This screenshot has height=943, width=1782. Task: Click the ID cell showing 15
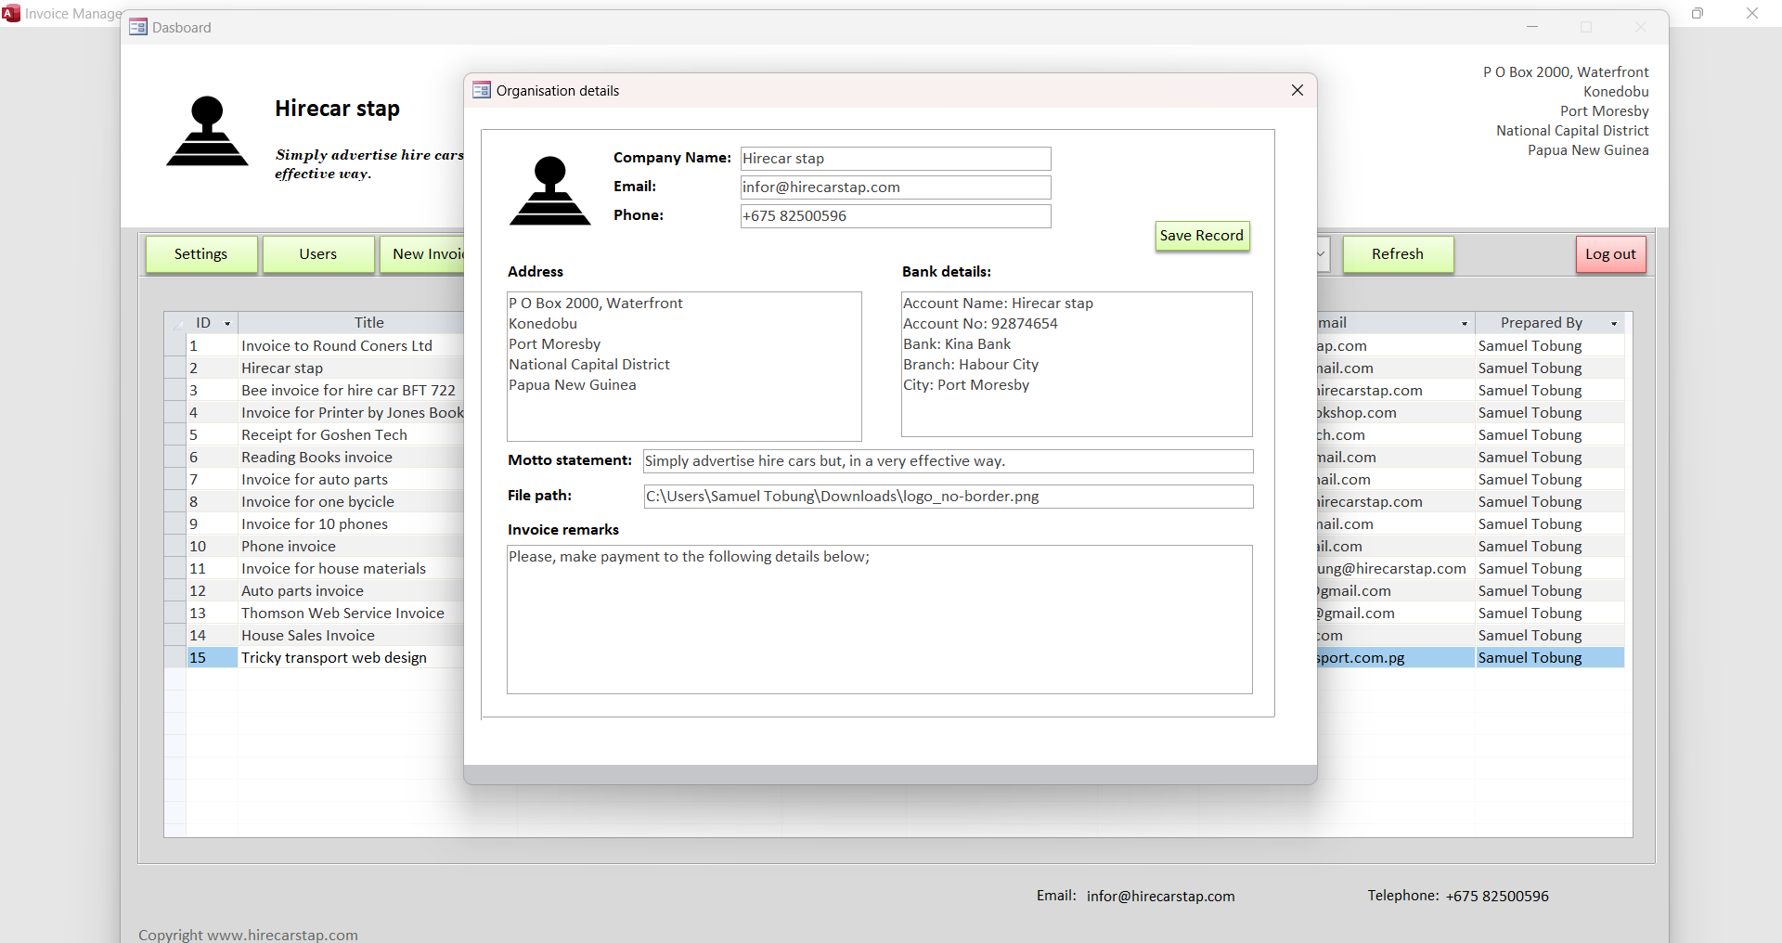[x=213, y=657]
